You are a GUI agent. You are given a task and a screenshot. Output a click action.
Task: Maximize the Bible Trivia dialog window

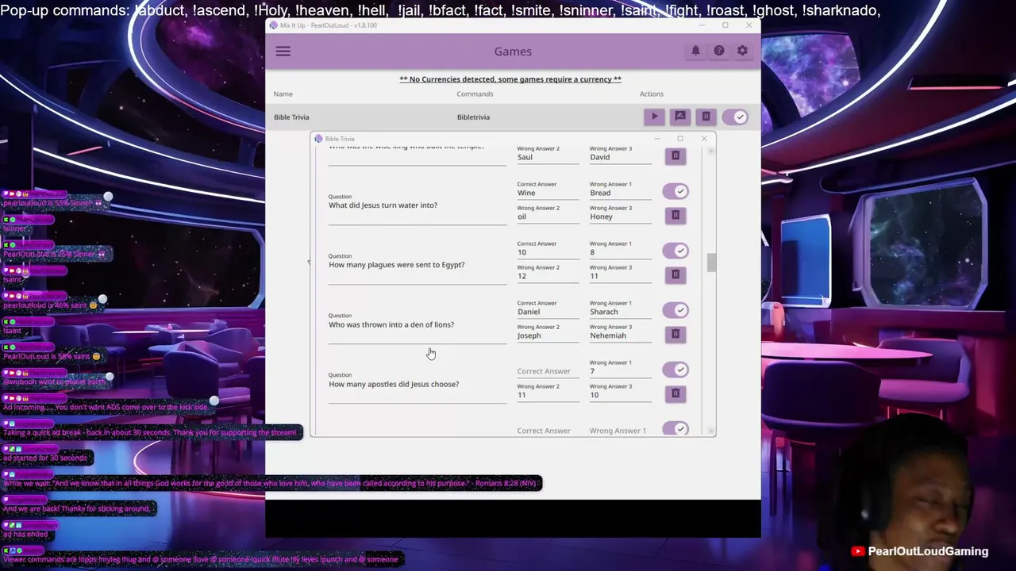[x=680, y=139]
